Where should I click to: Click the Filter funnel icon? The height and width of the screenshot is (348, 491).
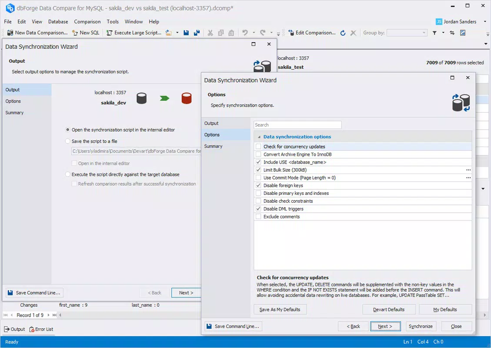coord(434,33)
